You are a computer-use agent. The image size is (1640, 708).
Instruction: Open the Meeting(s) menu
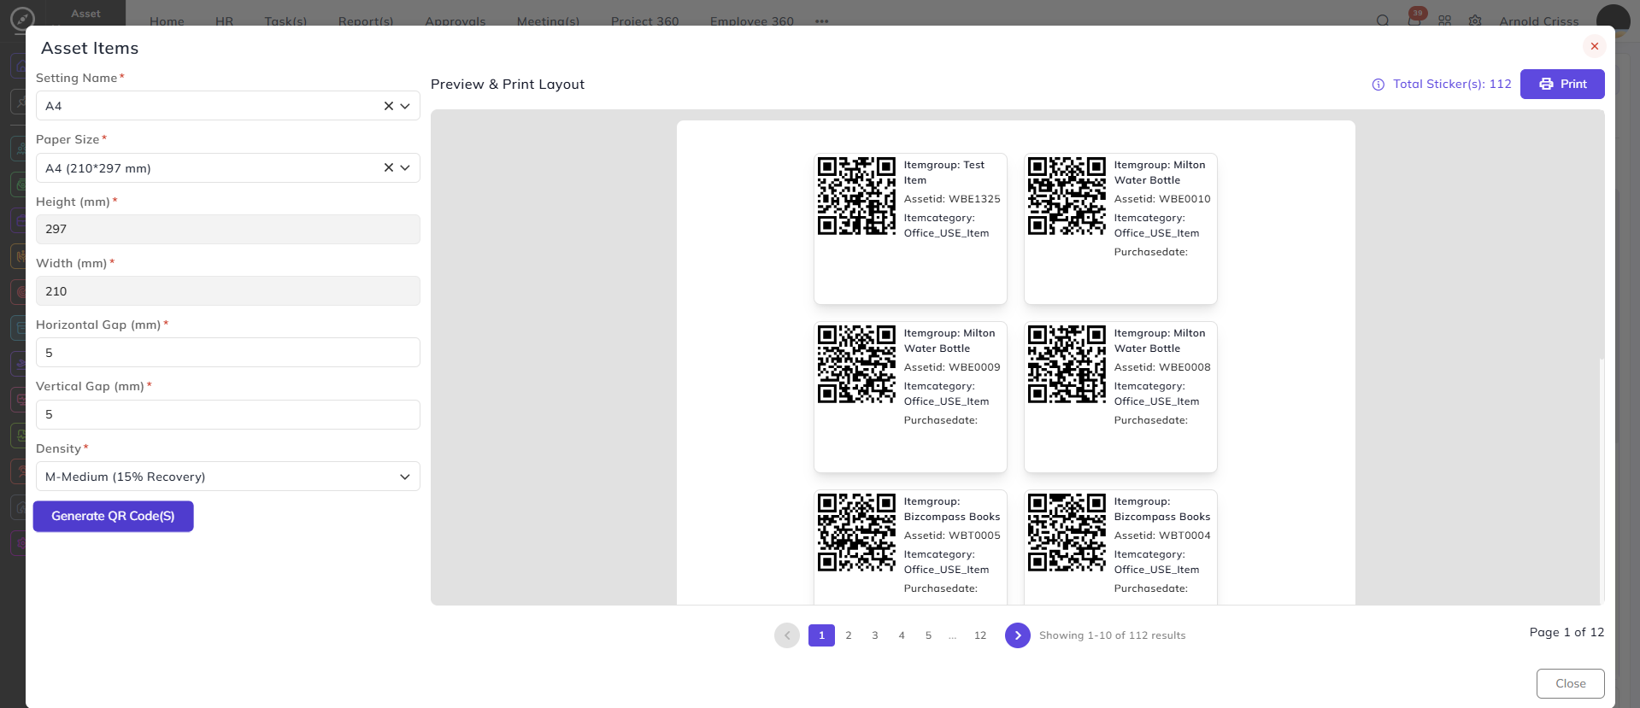click(x=548, y=21)
